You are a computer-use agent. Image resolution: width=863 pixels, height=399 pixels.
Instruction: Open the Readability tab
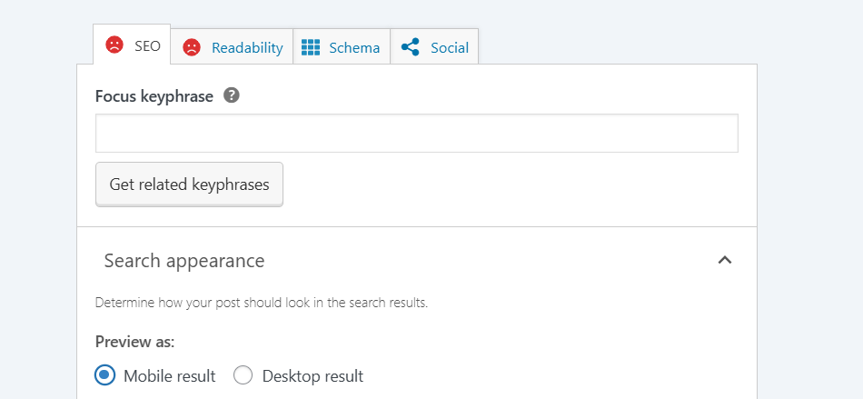[x=232, y=47]
